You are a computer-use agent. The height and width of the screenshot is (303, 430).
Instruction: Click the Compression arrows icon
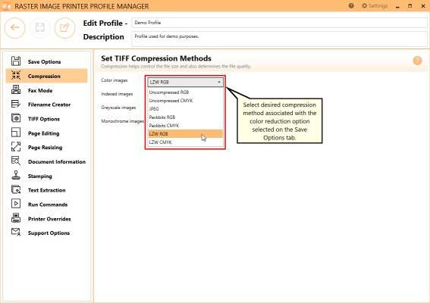(x=16, y=75)
